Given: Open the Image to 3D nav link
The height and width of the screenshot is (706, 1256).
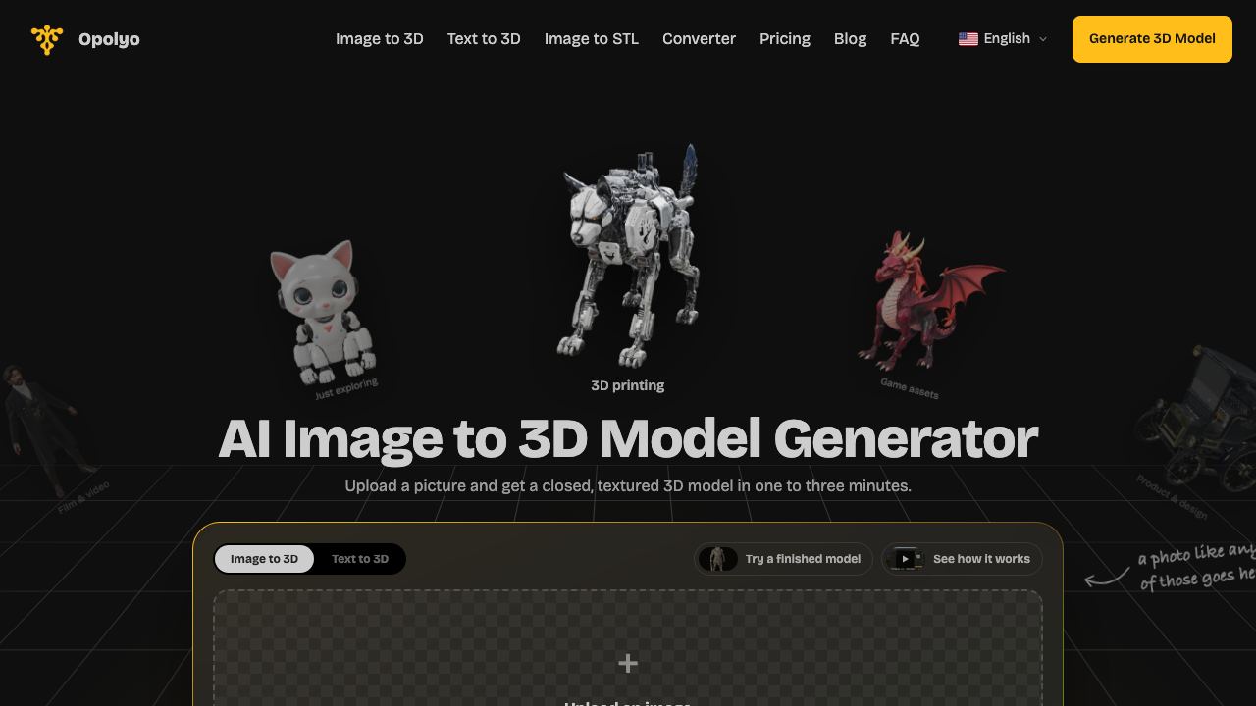Looking at the screenshot, I should (380, 39).
